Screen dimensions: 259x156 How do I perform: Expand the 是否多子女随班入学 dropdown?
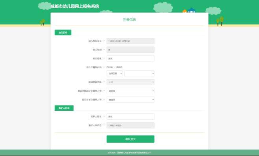click(130, 100)
